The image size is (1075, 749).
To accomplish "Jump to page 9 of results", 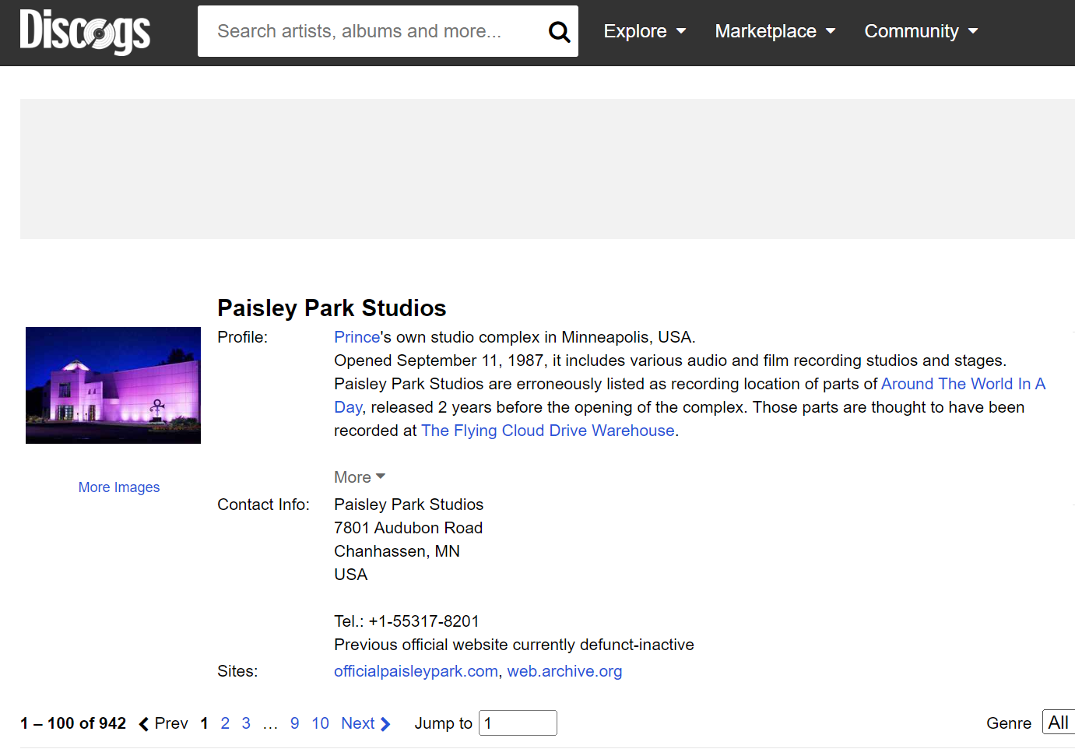I will pyautogui.click(x=294, y=723).
